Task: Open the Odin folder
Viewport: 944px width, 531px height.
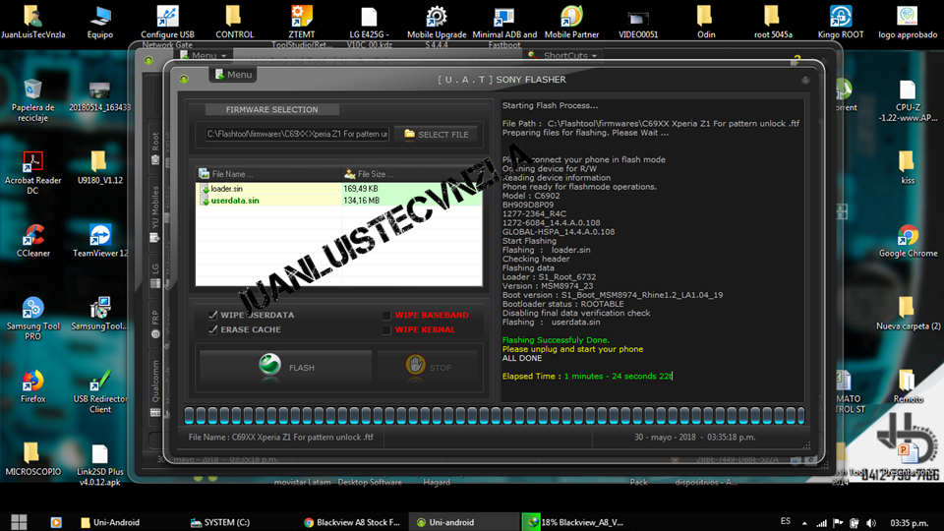Action: (706, 22)
